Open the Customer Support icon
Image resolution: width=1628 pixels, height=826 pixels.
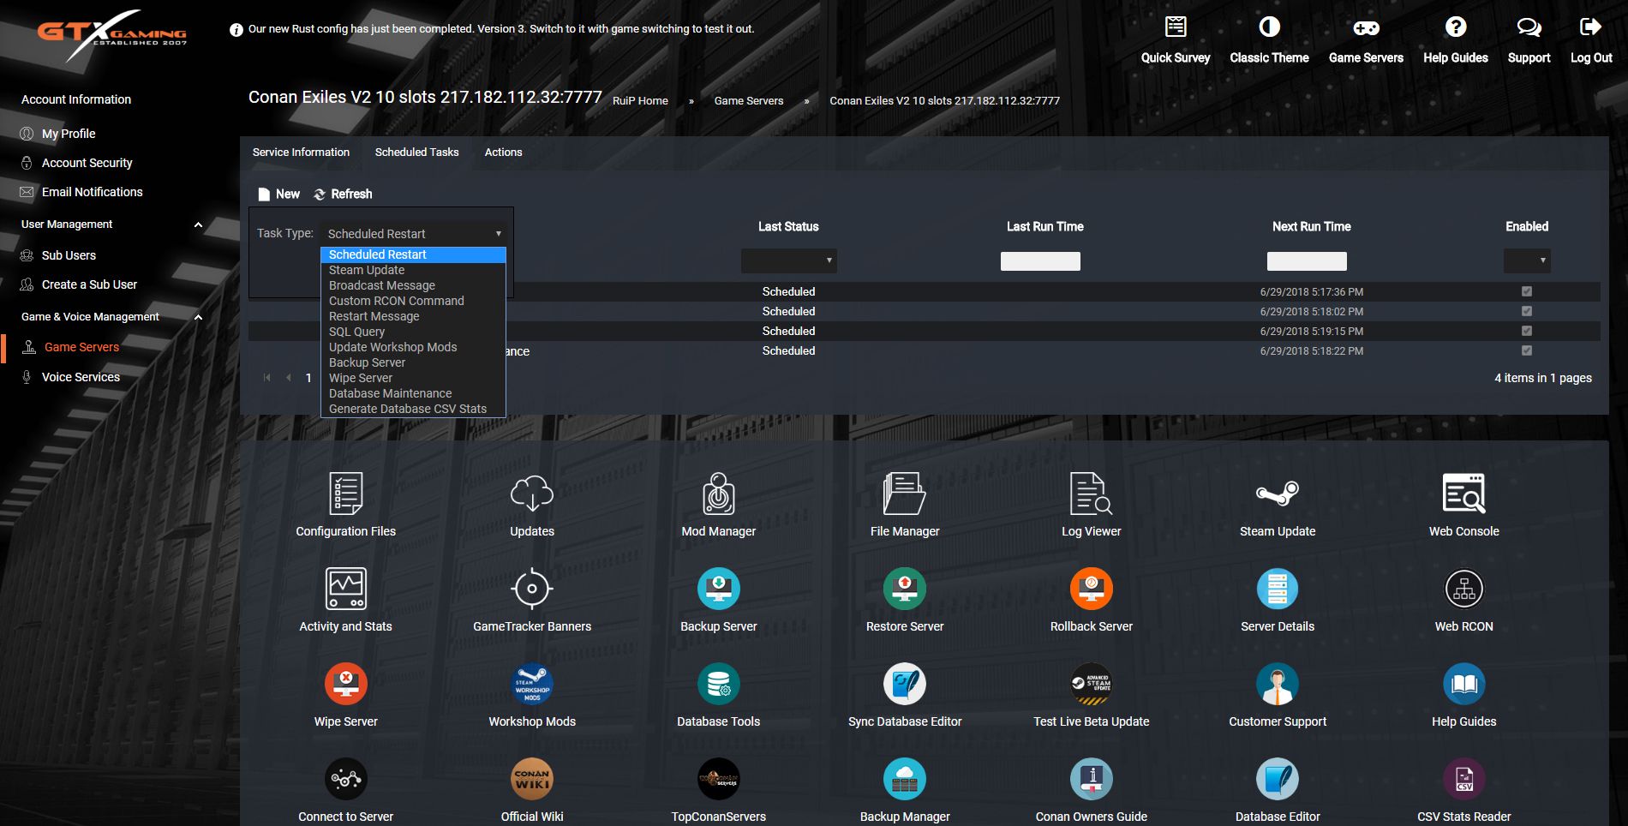pyautogui.click(x=1278, y=684)
